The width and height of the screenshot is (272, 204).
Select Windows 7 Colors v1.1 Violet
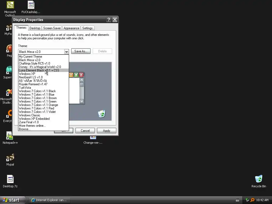[44, 112]
